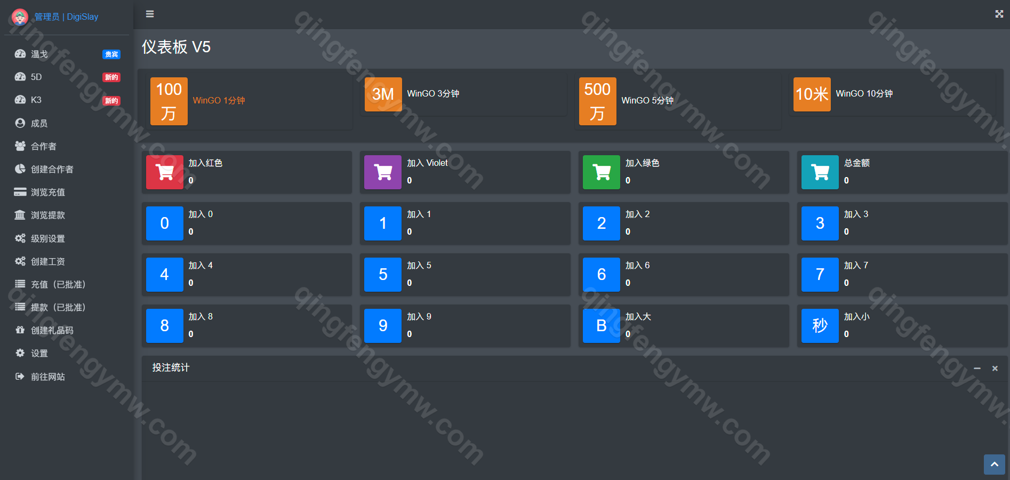
Task: Click the orange 100万 icon box
Action: pyautogui.click(x=169, y=101)
